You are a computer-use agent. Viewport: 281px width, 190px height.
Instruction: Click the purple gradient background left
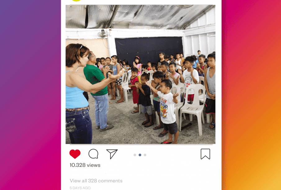[x=30, y=95]
